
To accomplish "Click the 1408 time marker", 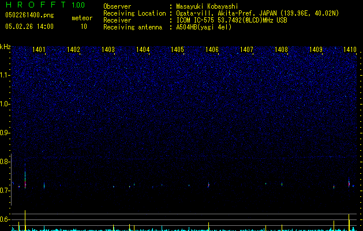I will 281,50.
